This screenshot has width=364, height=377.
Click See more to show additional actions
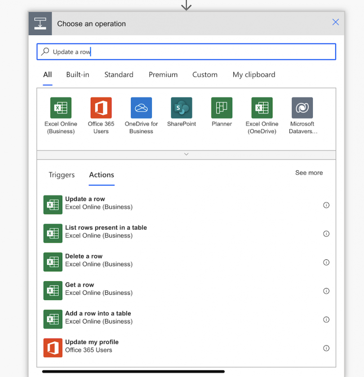click(309, 173)
